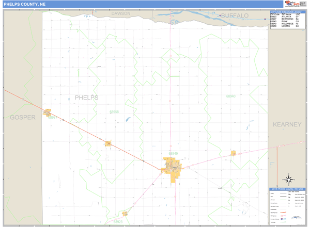Click the Funk town marker

click(233, 153)
